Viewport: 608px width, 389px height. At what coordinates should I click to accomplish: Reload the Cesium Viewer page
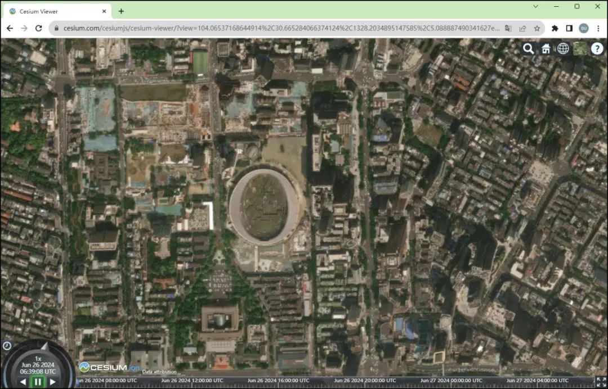38,27
